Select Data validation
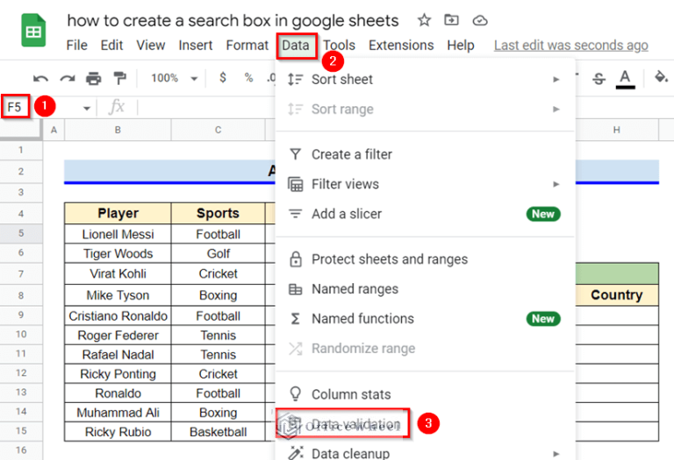Image resolution: width=674 pixels, height=460 pixels. pyautogui.click(x=342, y=423)
